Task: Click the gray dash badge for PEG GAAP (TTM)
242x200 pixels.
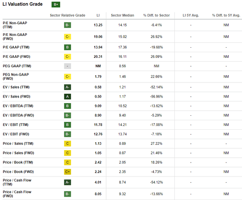Action: pos(67,66)
